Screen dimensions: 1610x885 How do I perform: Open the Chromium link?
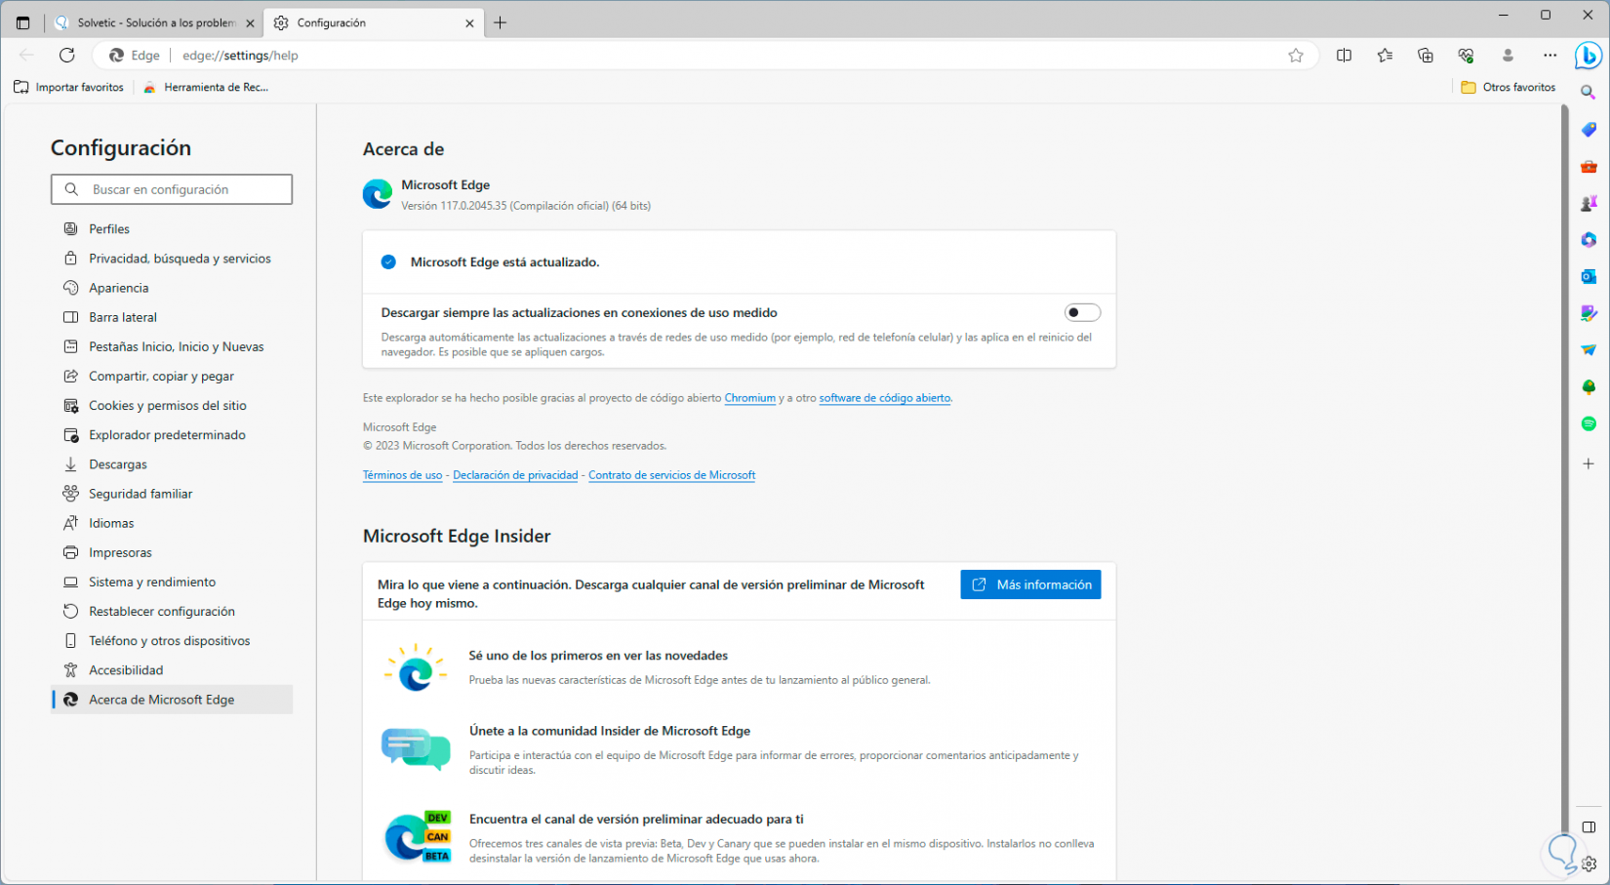[749, 398]
